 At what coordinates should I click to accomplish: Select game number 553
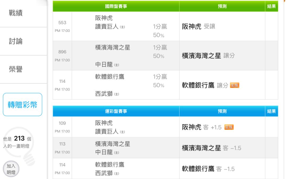[62, 23]
